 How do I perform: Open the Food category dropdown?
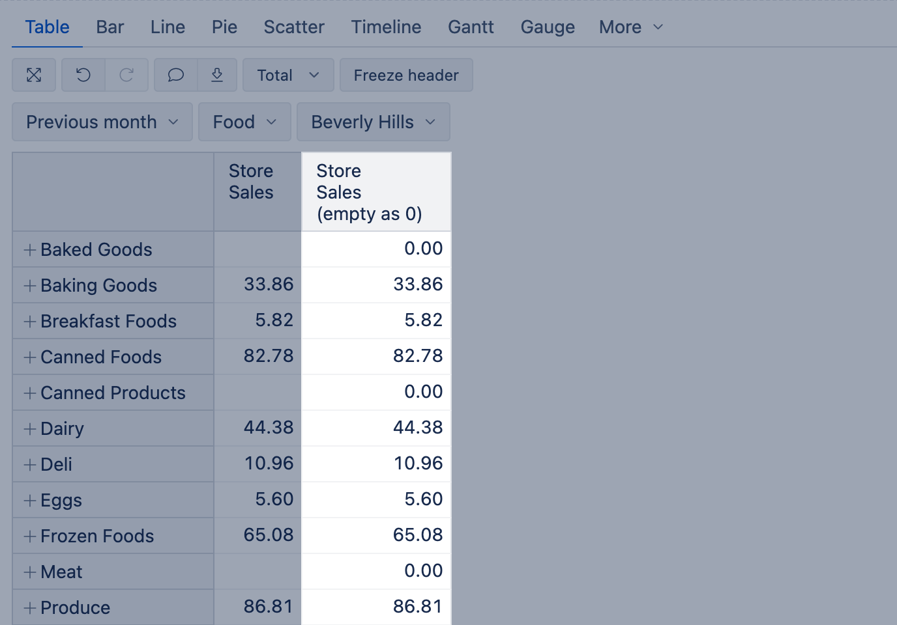244,122
